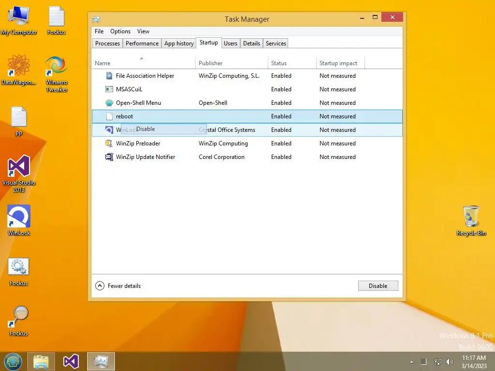This screenshot has height=371, width=495.
Task: Select the reboot name text
Action: coord(124,116)
